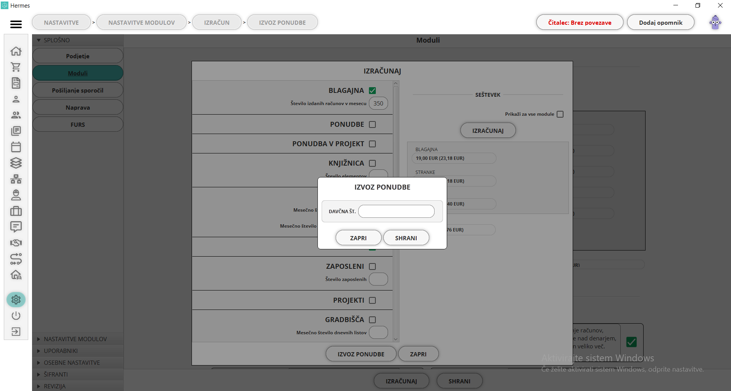Expand the NASTAVITVE MODULOV section
731x391 pixels.
pyautogui.click(x=78, y=339)
